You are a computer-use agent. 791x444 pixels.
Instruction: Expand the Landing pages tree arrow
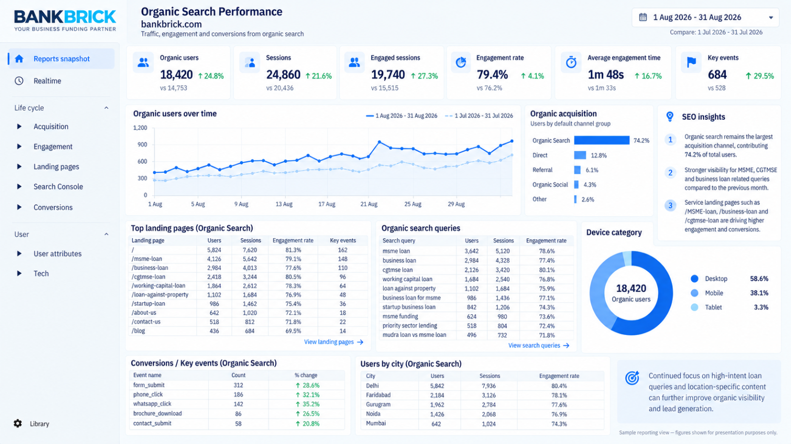[19, 167]
